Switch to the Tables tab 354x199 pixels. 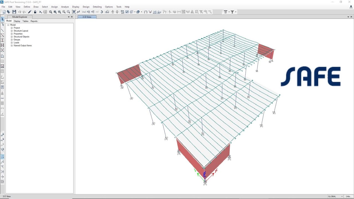[x=25, y=21]
